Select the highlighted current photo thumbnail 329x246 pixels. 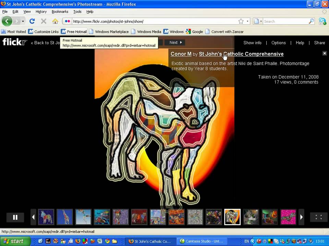[232, 217]
